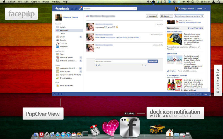Open Eventi in the left sidebar
The image size is (223, 139).
point(62,37)
